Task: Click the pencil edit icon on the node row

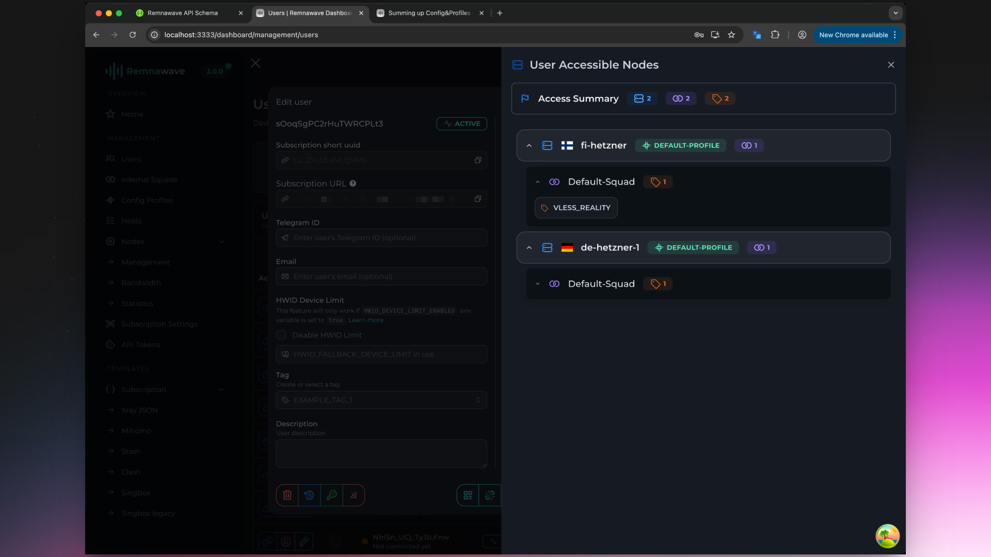Action: point(305,541)
